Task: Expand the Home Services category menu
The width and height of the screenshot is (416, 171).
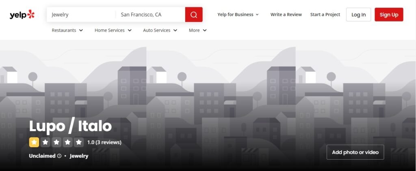Action: pyautogui.click(x=113, y=30)
